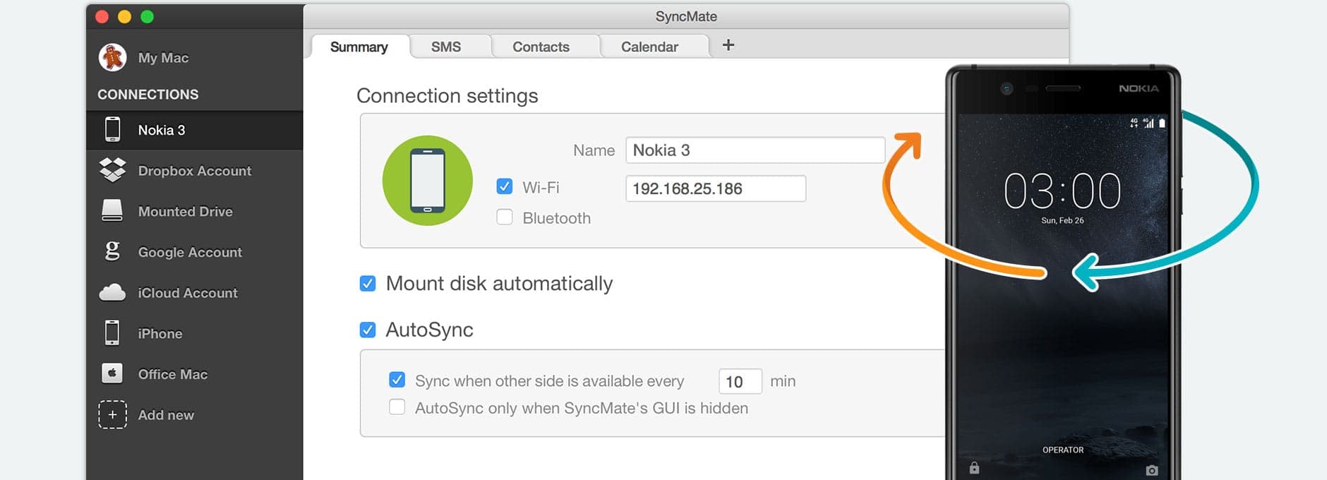Uncheck Mount disk automatically
The width and height of the screenshot is (1327, 480).
click(x=368, y=284)
